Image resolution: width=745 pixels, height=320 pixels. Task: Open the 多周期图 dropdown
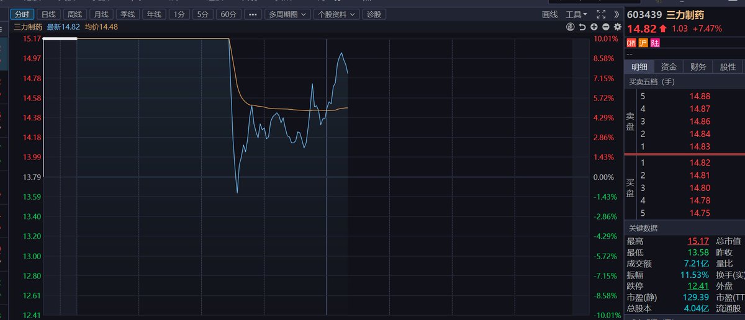(287, 14)
